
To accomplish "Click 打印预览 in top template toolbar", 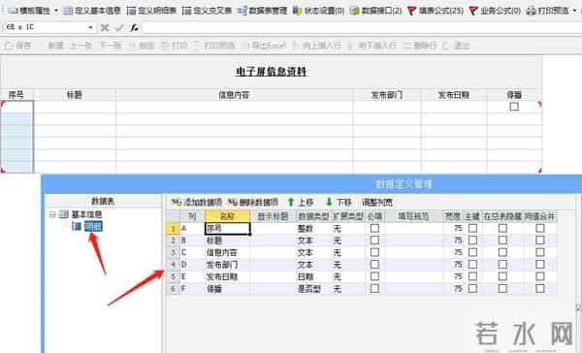I will (548, 11).
